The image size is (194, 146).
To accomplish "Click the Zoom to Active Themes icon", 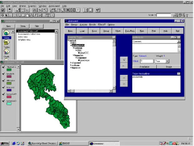I will [57, 10].
